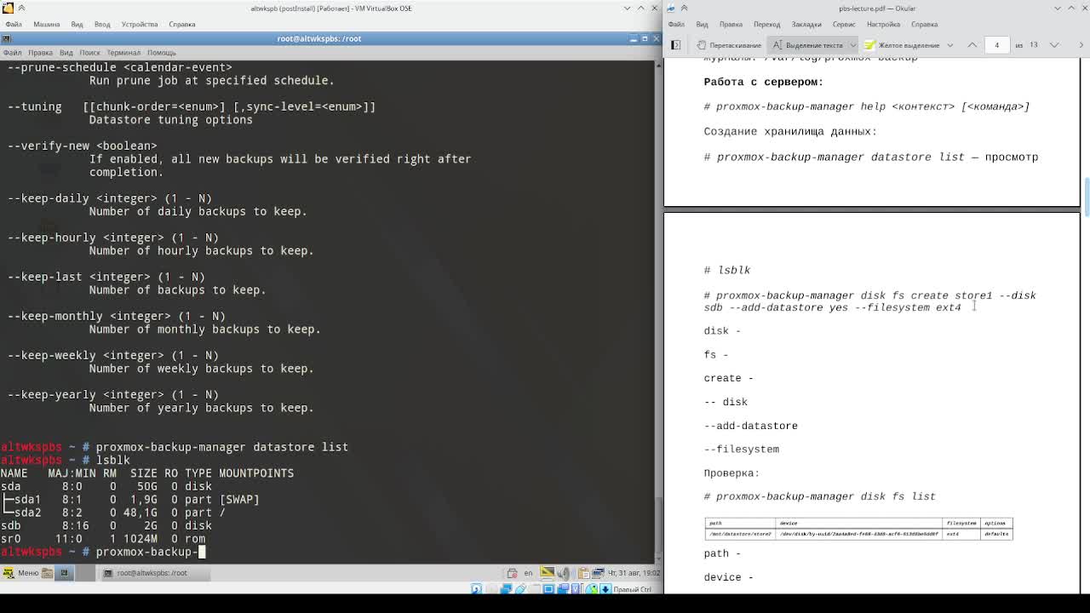1090x613 pixels.
Task: Click 'Работа с сервером:' heading in PDF
Action: (x=763, y=82)
